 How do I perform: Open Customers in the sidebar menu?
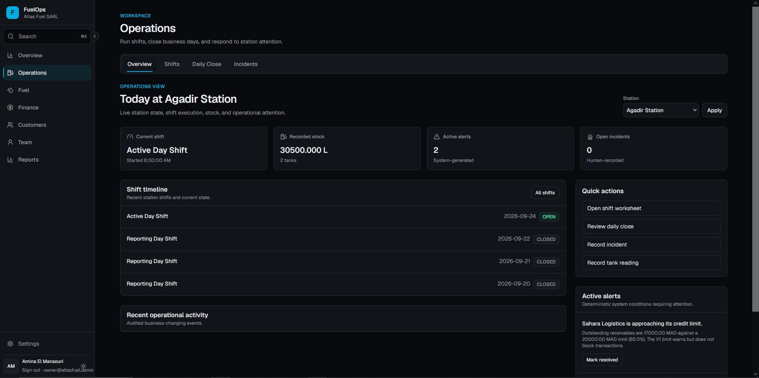(x=47, y=125)
